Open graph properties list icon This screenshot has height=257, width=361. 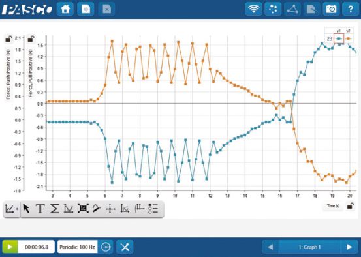(x=153, y=209)
